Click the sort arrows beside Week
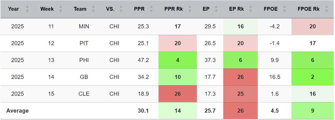The image size is (335, 120). (x=60, y=9)
